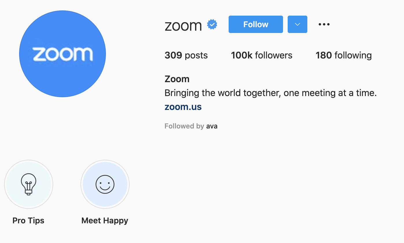Open the zoom.us website link
Viewport: 404px width, 243px height.
click(183, 107)
